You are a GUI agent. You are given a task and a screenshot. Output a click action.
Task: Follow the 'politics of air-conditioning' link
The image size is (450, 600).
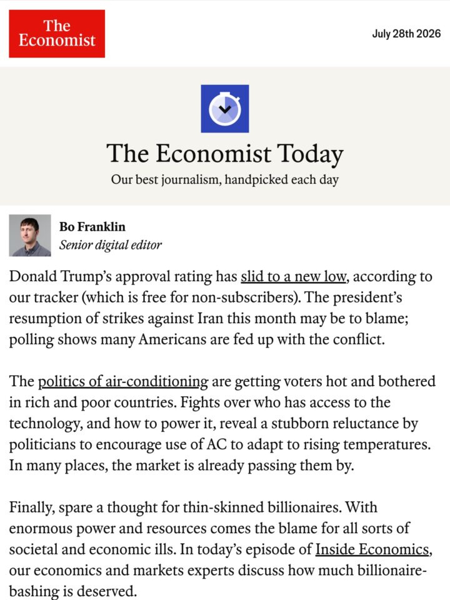[123, 381]
